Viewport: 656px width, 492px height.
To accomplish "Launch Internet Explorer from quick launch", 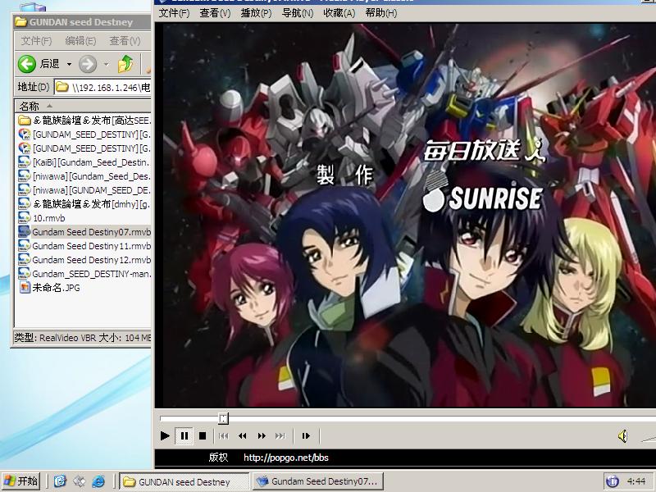I will [98, 481].
